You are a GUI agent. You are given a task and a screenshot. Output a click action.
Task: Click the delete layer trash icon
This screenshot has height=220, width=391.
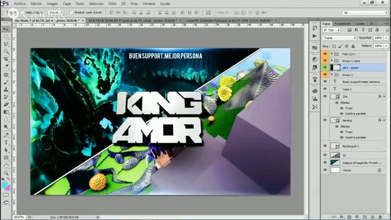[380, 217]
